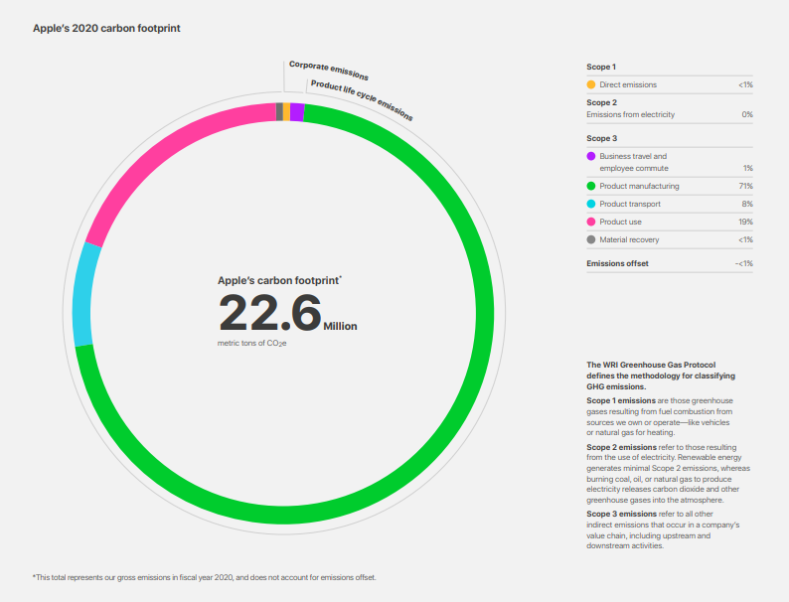Click the 'Material recovery' legend text

point(629,239)
